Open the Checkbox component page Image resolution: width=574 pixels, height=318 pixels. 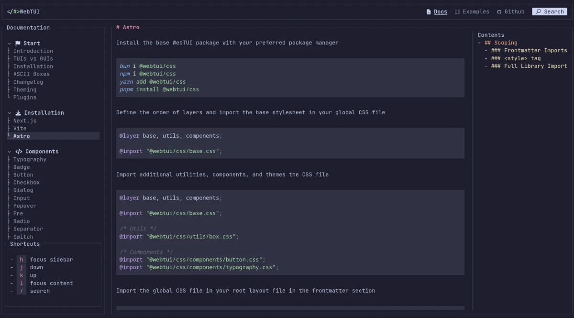(x=26, y=183)
